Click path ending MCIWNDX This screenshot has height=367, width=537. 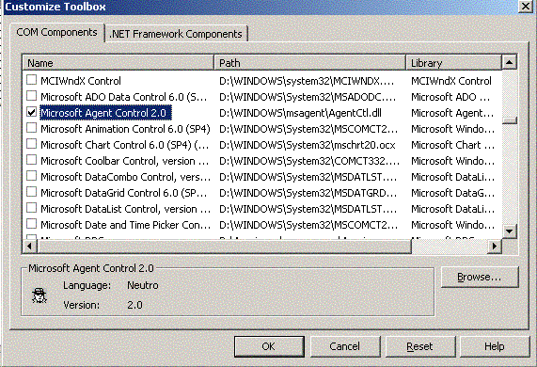(307, 81)
